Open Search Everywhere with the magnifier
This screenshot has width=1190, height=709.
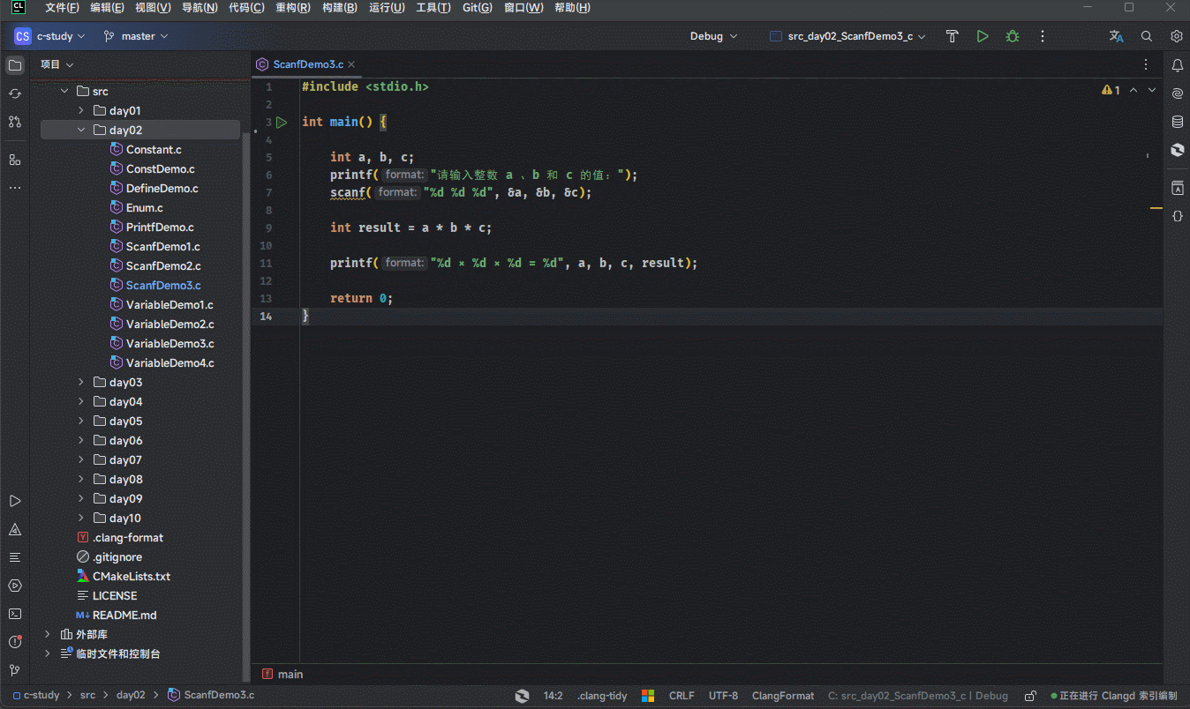[1145, 36]
